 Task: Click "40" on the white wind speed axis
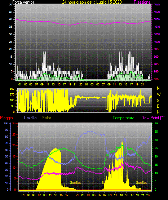coord(10,19)
